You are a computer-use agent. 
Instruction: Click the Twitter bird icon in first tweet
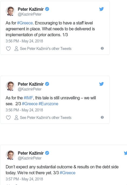coord(101,9)
